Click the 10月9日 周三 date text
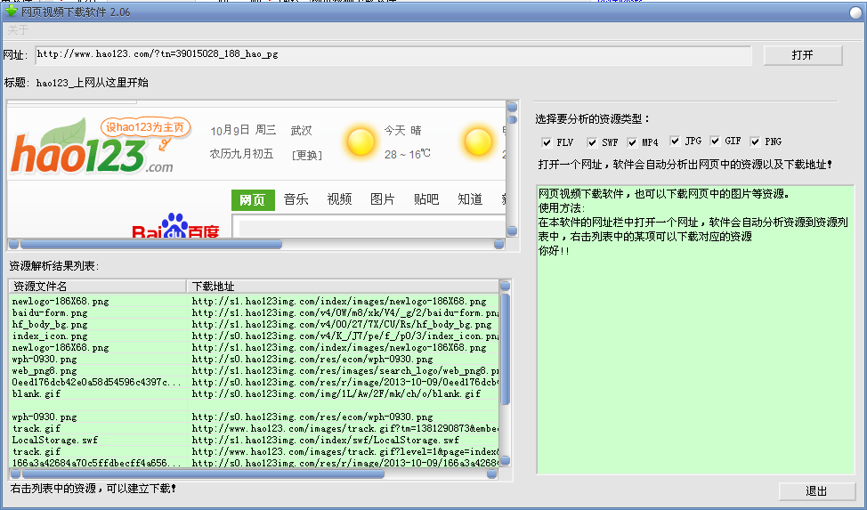The image size is (867, 510). click(x=243, y=131)
